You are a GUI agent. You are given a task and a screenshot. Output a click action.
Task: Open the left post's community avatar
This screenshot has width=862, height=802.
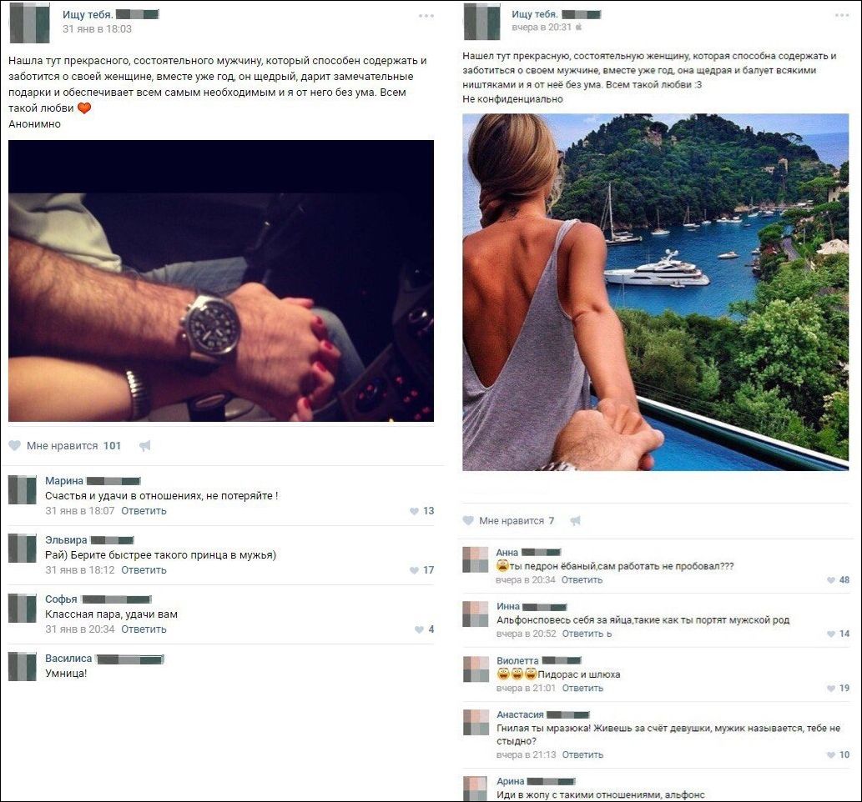(x=30, y=23)
